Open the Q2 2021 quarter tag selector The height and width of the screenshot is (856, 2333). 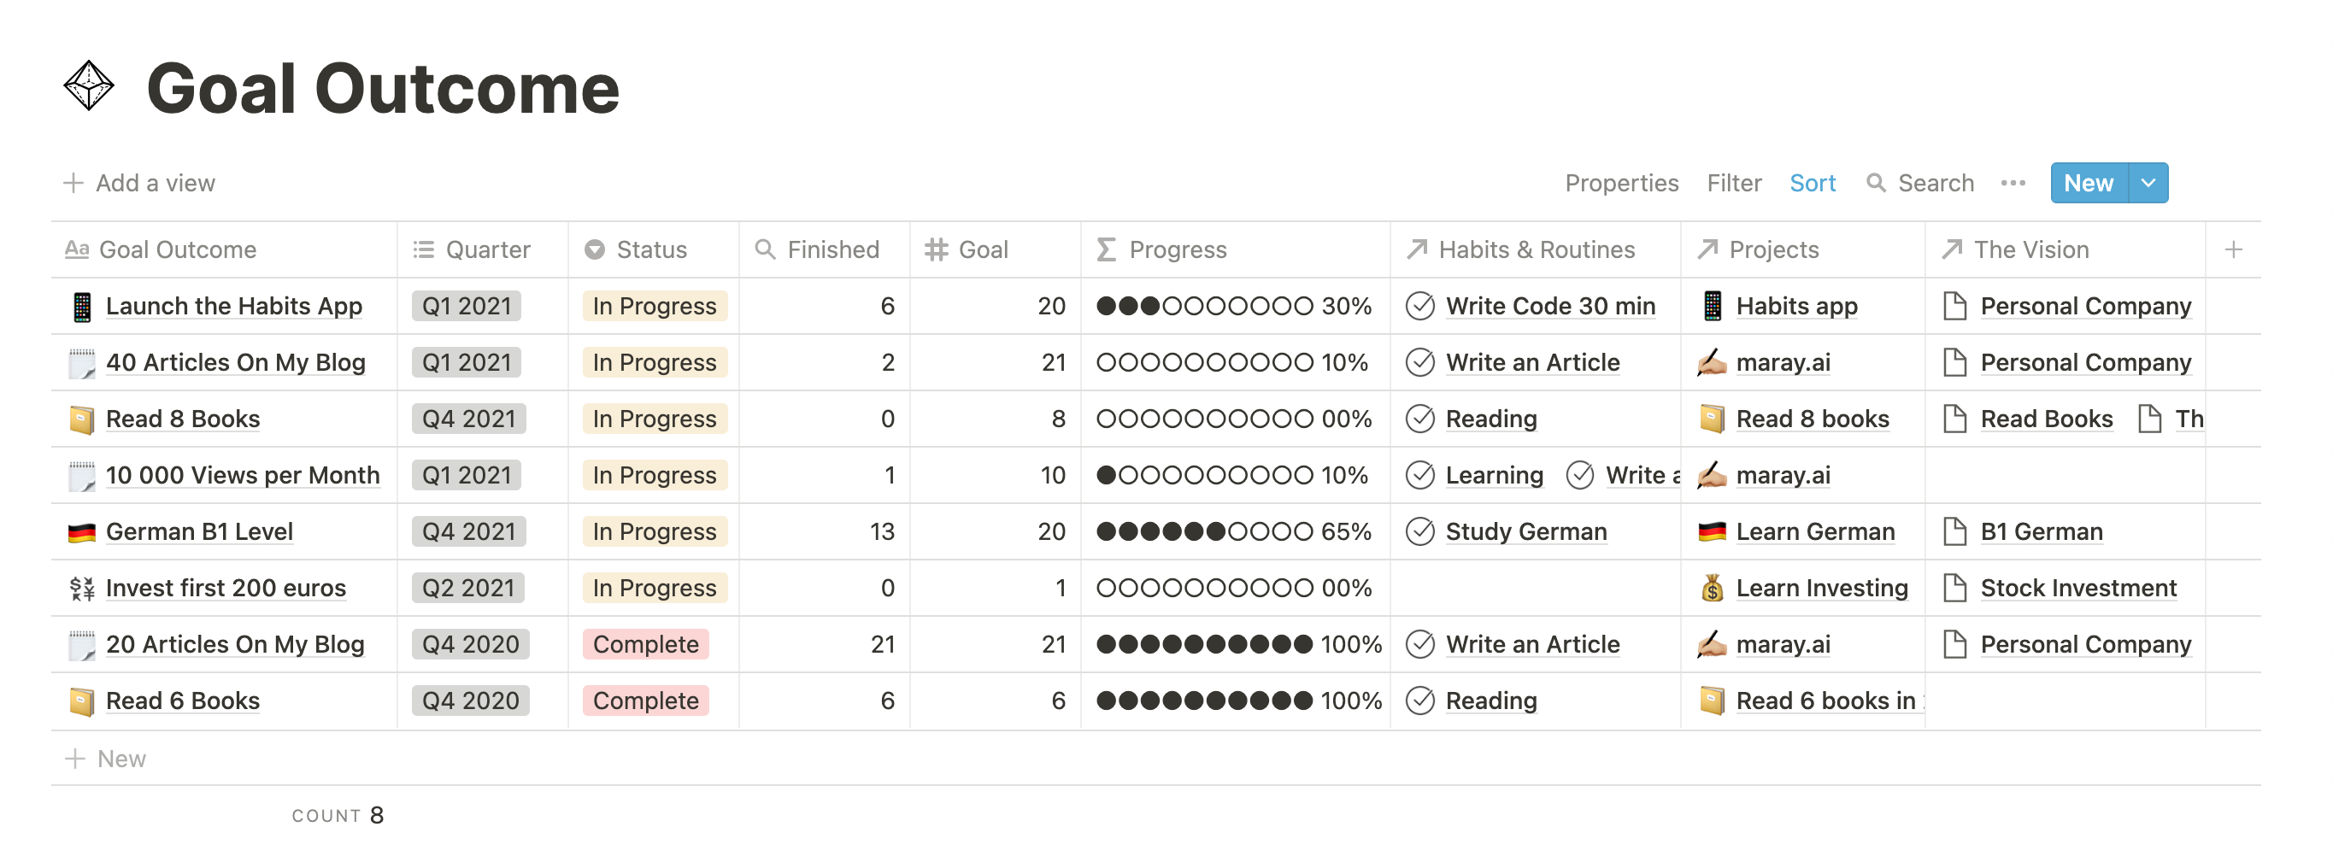[x=467, y=589]
